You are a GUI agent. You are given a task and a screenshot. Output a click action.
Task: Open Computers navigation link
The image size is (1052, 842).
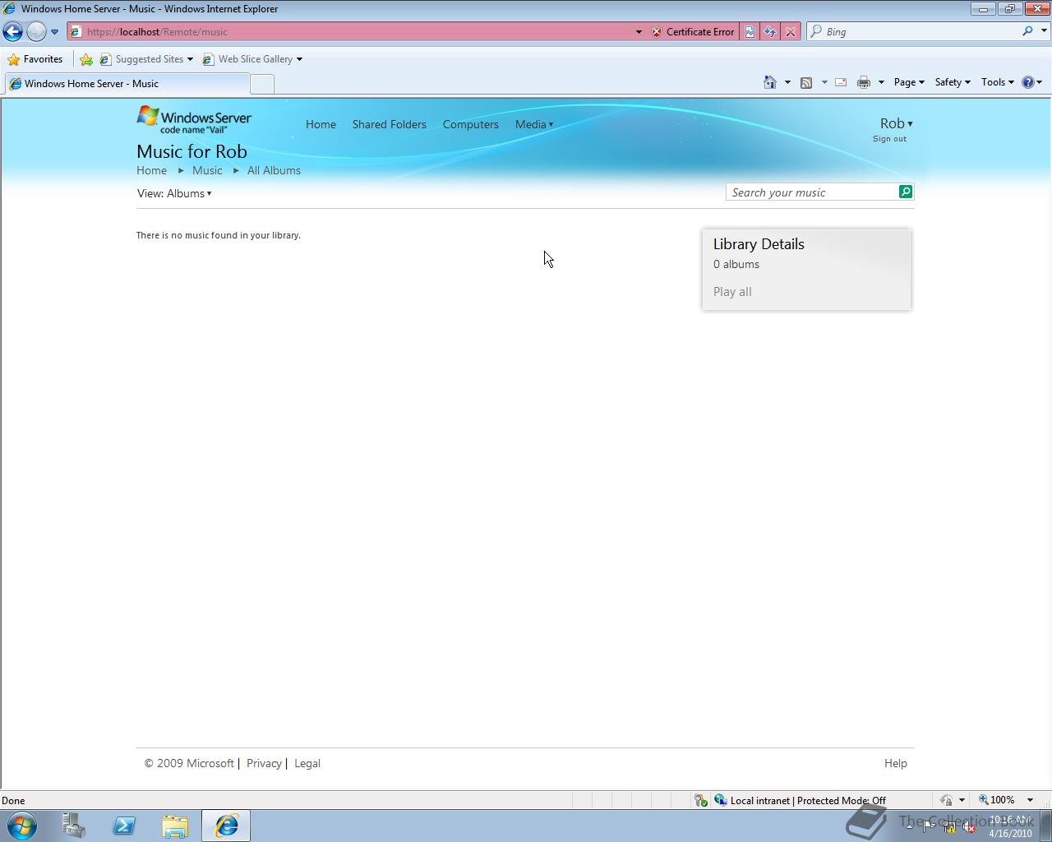tap(471, 125)
